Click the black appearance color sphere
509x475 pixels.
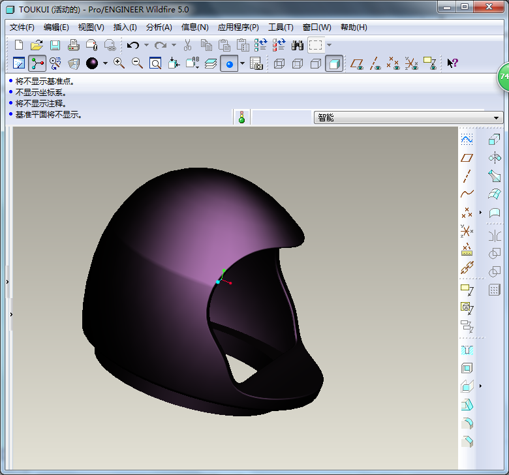[x=92, y=63]
